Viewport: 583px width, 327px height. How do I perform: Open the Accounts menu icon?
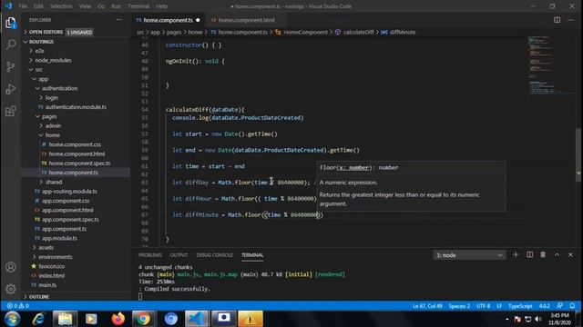(11, 267)
